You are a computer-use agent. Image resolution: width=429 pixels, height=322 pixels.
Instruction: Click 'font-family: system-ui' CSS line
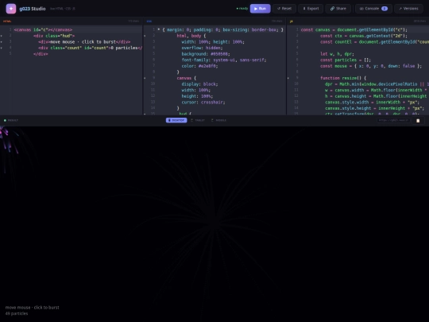(224, 60)
